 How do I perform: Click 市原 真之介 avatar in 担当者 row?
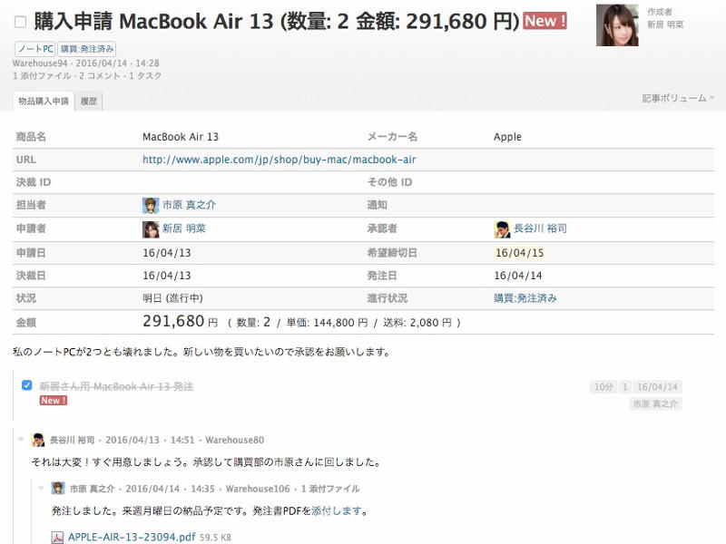tap(151, 206)
